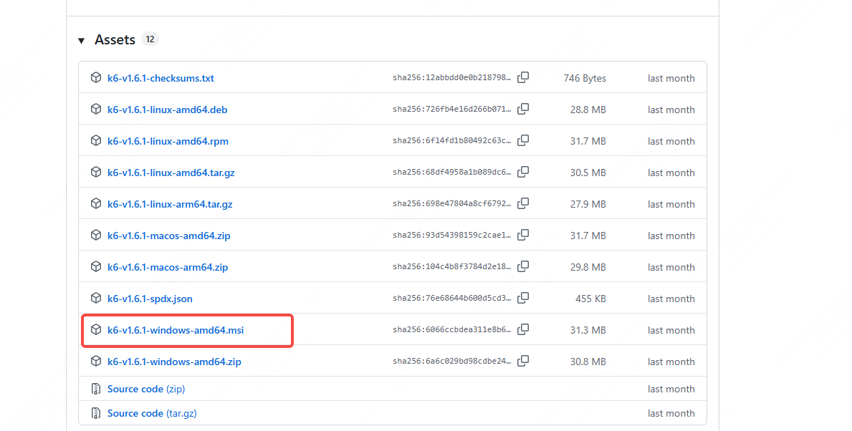852x431 pixels.
Task: Download k6-v1.6.1-linux-amd64.tar.gz
Action: 171,173
